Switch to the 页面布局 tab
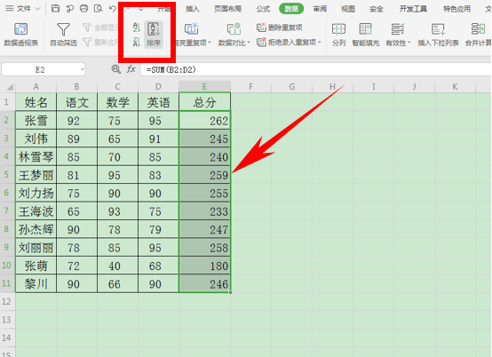The width and height of the screenshot is (492, 357). pos(228,9)
